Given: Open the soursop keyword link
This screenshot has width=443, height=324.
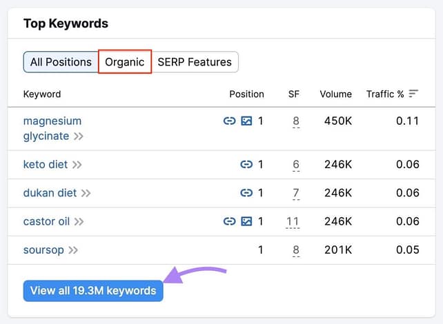Looking at the screenshot, I should click(44, 250).
